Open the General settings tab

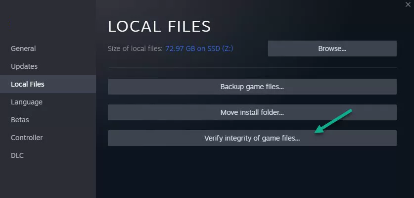pos(23,49)
